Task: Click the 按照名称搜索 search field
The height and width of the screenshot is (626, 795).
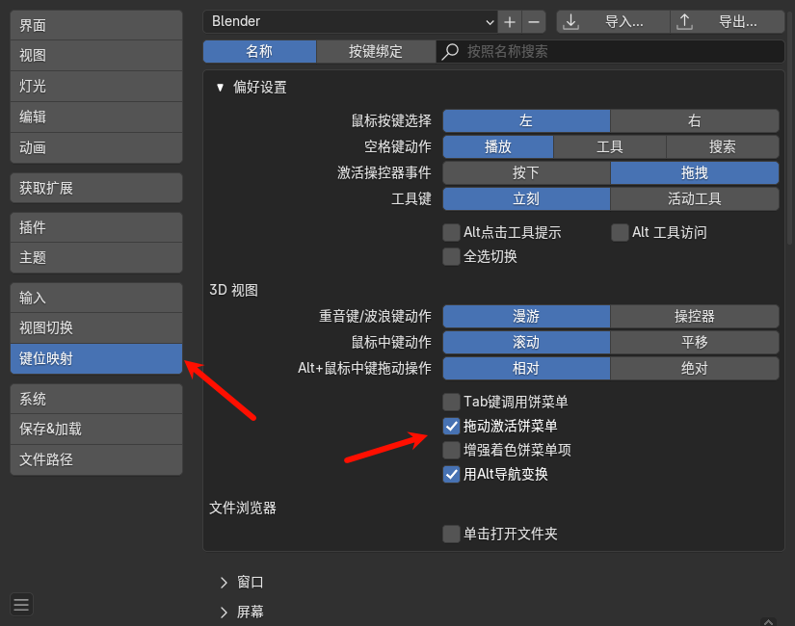Action: 617,52
